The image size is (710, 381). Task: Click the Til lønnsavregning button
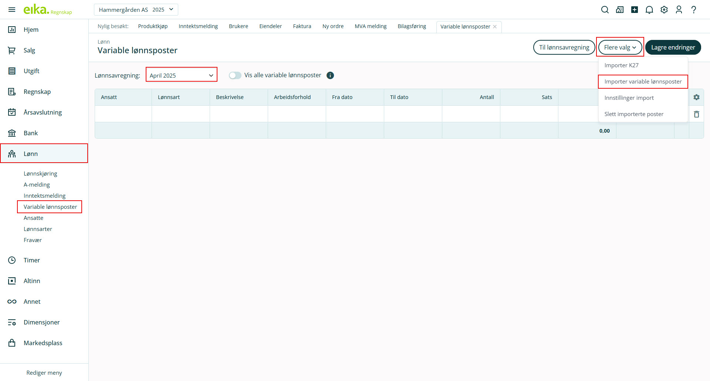coord(564,47)
